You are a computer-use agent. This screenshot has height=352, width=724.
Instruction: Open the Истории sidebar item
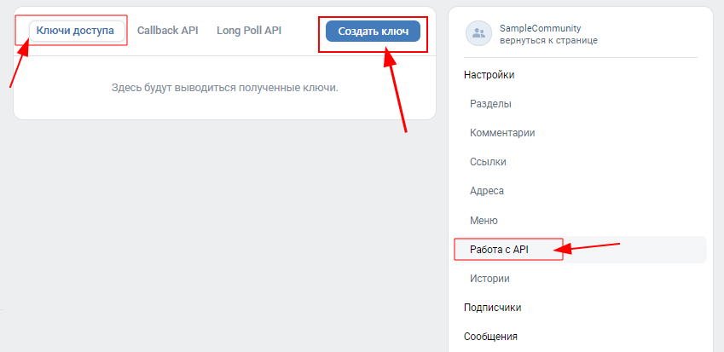489,278
